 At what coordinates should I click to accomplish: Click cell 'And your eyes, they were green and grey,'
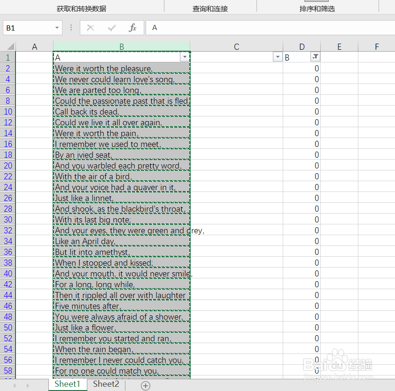coord(122,230)
